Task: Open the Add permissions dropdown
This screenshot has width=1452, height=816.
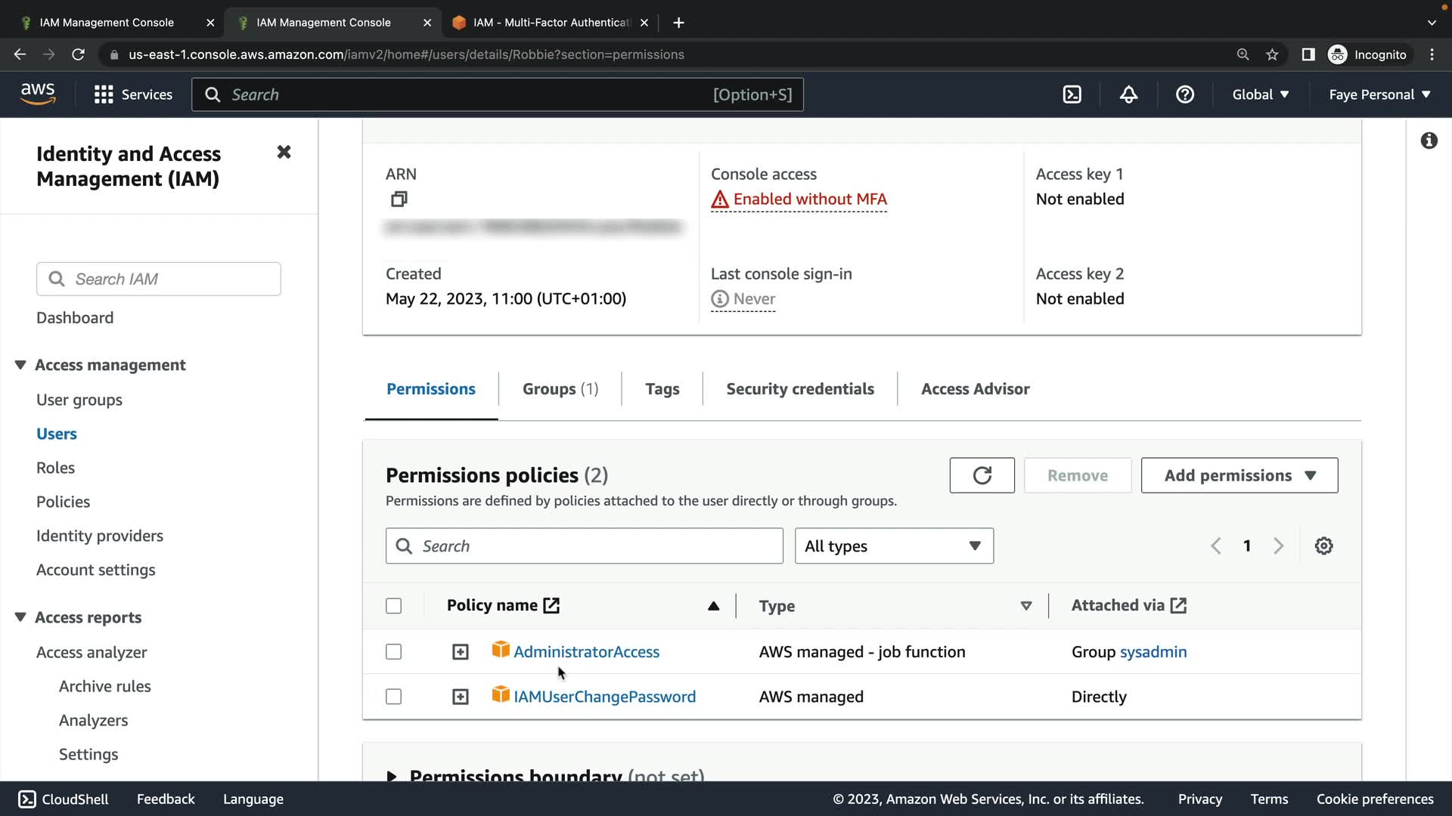Action: click(x=1239, y=475)
